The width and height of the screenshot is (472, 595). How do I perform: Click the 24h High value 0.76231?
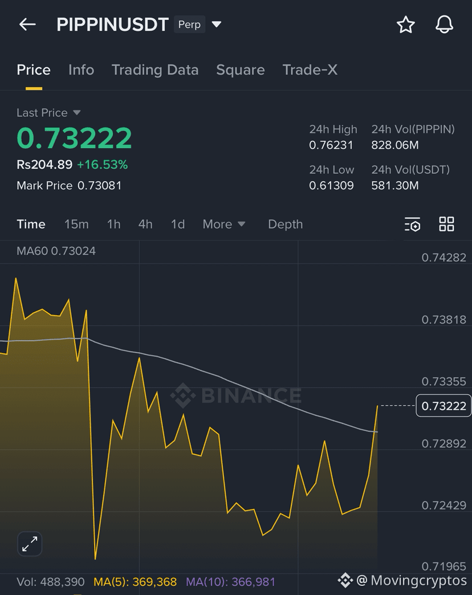[x=331, y=145]
